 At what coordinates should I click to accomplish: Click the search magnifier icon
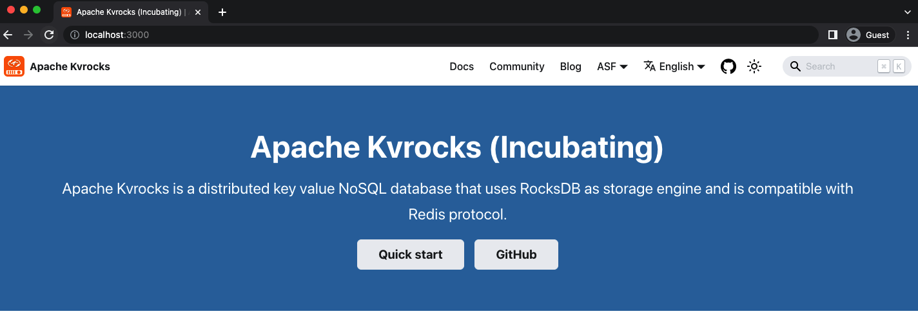pos(796,66)
